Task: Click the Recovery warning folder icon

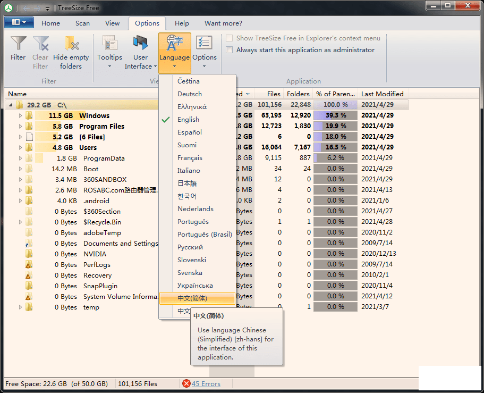Action: coord(28,275)
